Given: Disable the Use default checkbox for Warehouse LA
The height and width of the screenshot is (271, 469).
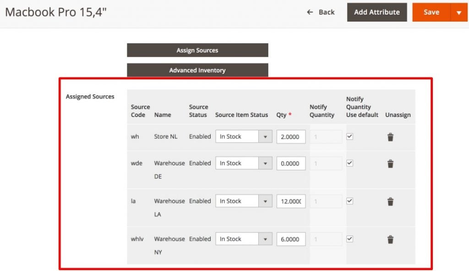Looking at the screenshot, I should (349, 199).
